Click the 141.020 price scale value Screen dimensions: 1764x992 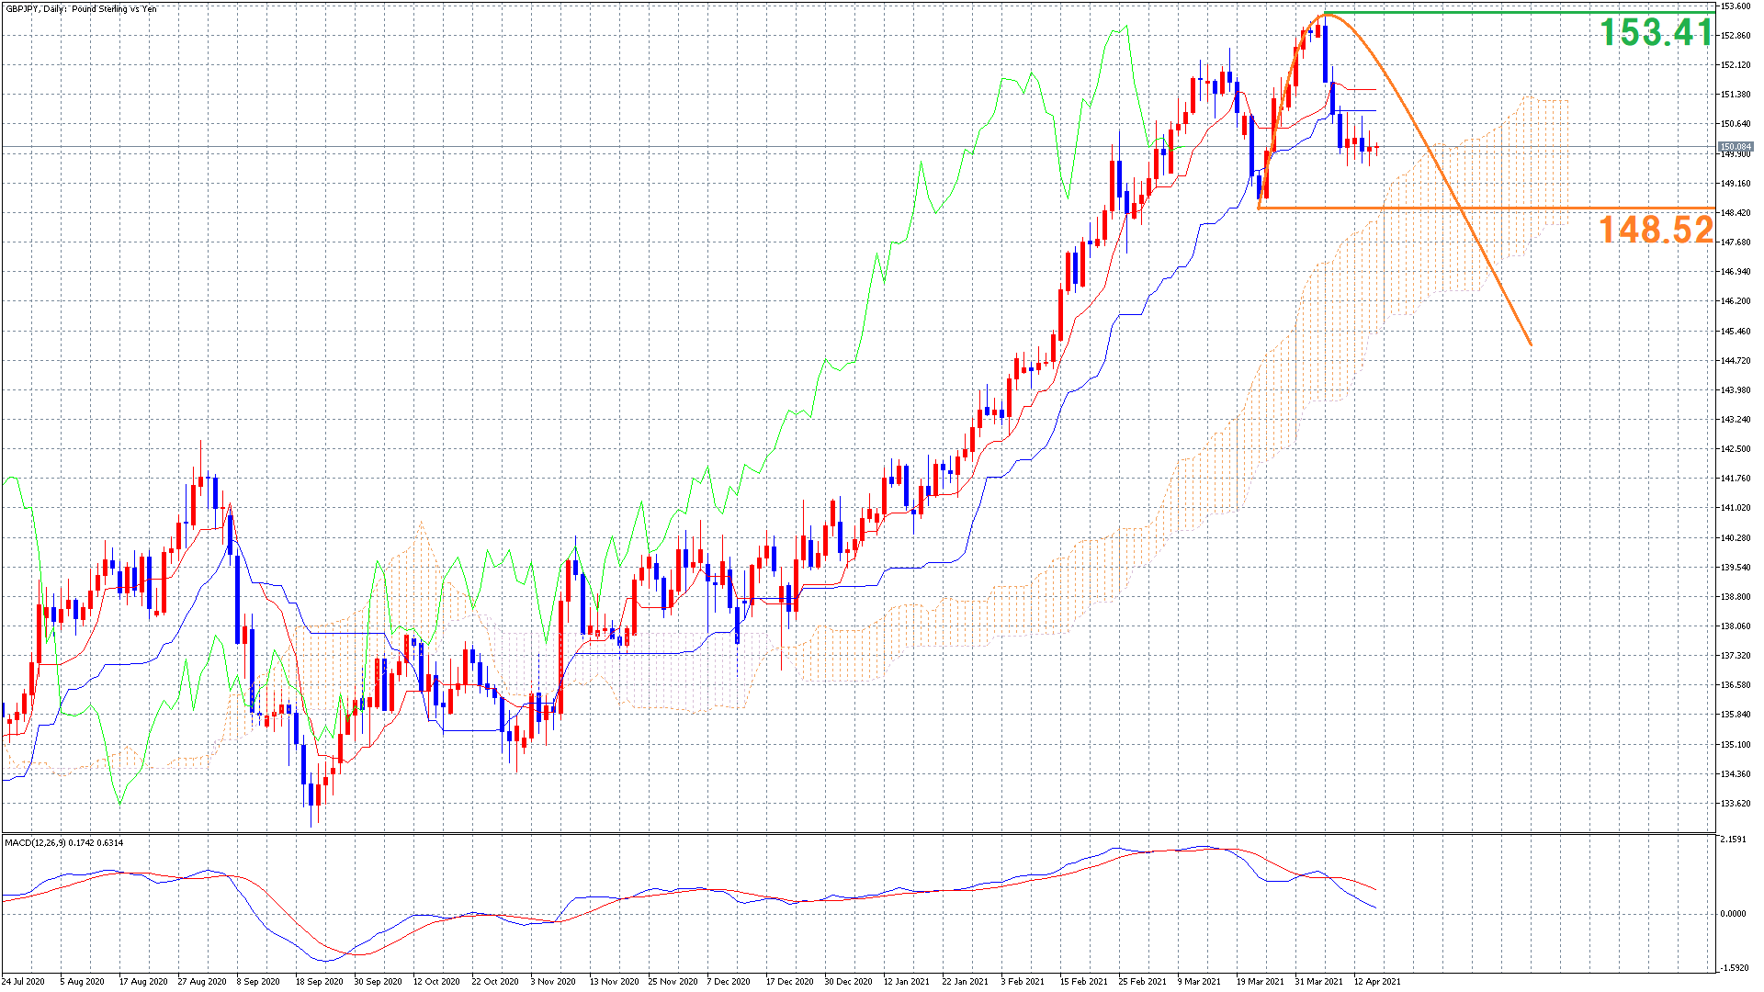(1735, 508)
